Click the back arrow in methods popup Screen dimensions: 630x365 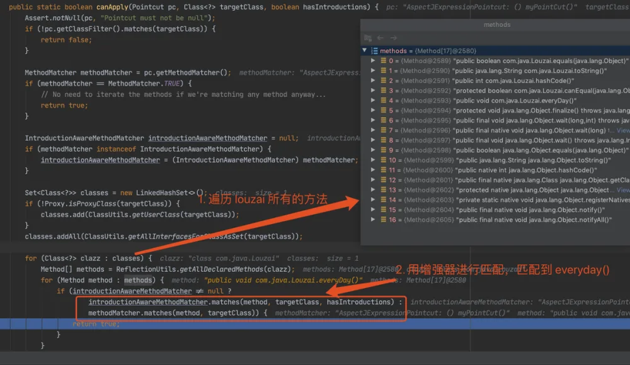(x=380, y=38)
